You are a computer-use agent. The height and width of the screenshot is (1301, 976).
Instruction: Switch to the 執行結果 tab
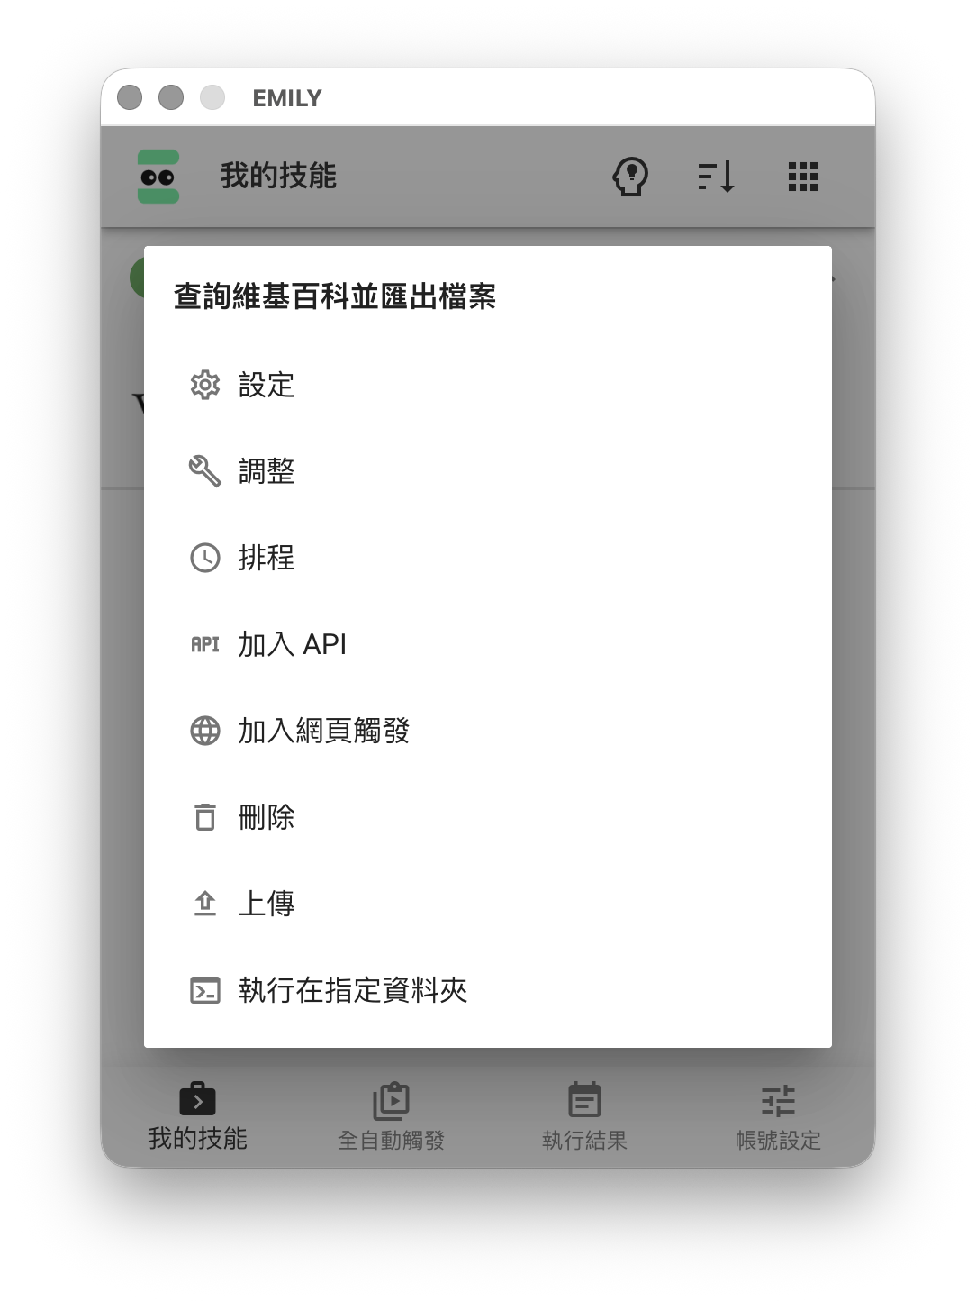pyautogui.click(x=584, y=1117)
